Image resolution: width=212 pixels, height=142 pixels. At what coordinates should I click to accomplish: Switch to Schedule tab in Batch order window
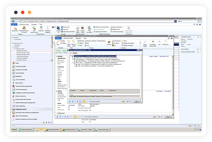pyautogui.click(x=78, y=38)
